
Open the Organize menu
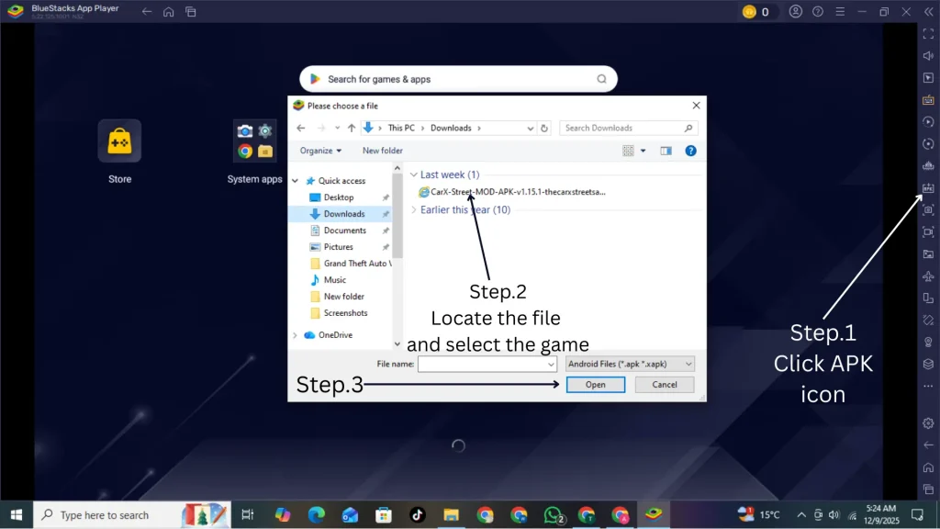point(320,151)
